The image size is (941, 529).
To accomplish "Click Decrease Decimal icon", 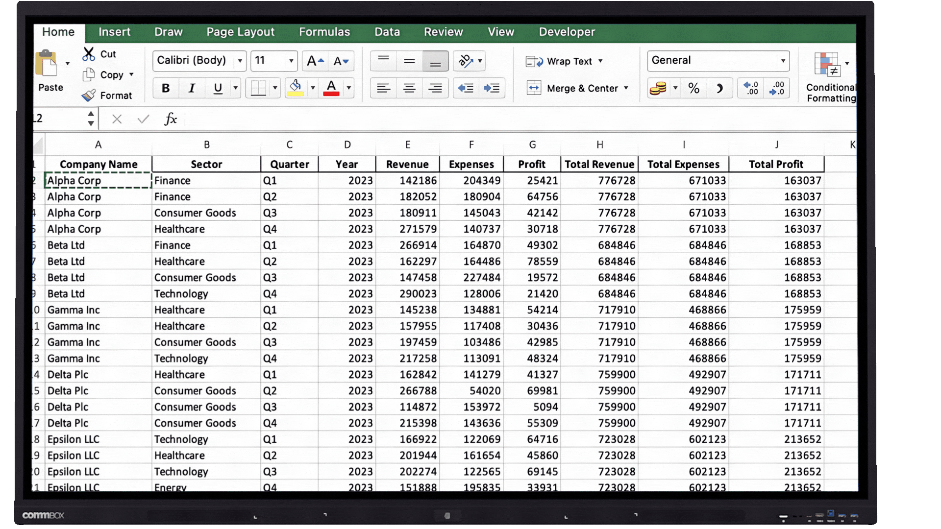I will pyautogui.click(x=777, y=88).
